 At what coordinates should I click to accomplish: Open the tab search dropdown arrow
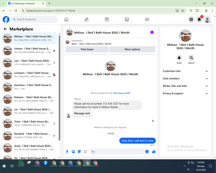click(x=3, y=3)
